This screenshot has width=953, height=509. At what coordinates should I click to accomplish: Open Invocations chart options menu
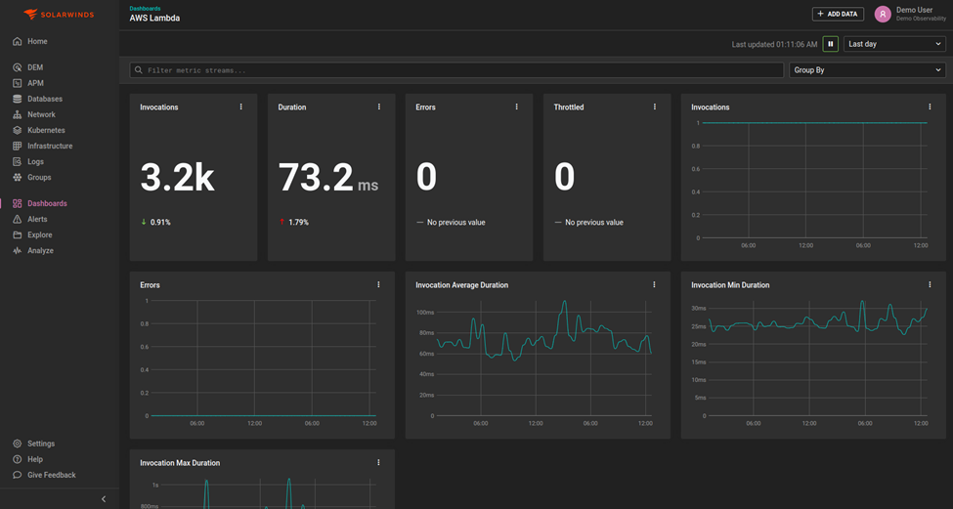click(x=930, y=106)
